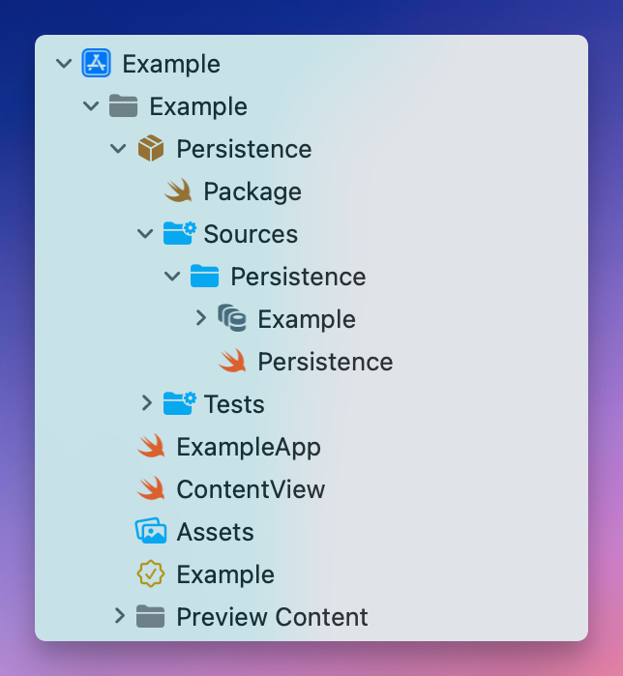Image resolution: width=623 pixels, height=676 pixels.
Task: Click the Assets catalog image icon
Action: (151, 532)
